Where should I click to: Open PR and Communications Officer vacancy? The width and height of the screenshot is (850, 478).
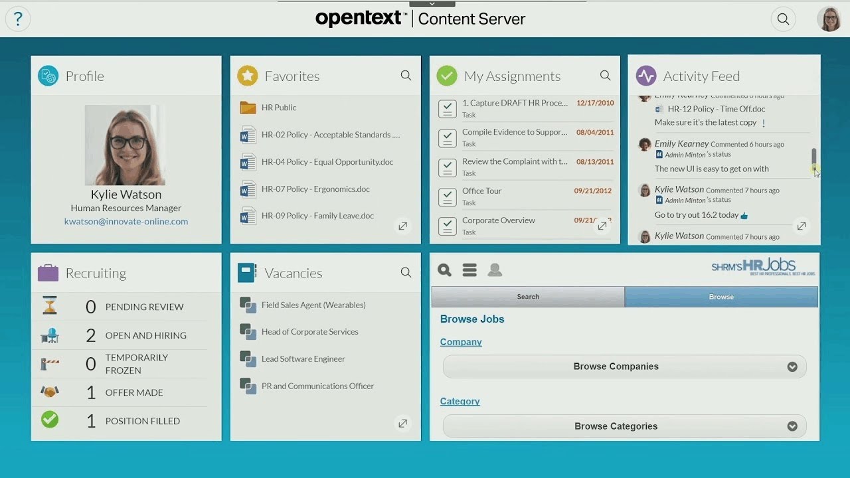[x=317, y=386]
